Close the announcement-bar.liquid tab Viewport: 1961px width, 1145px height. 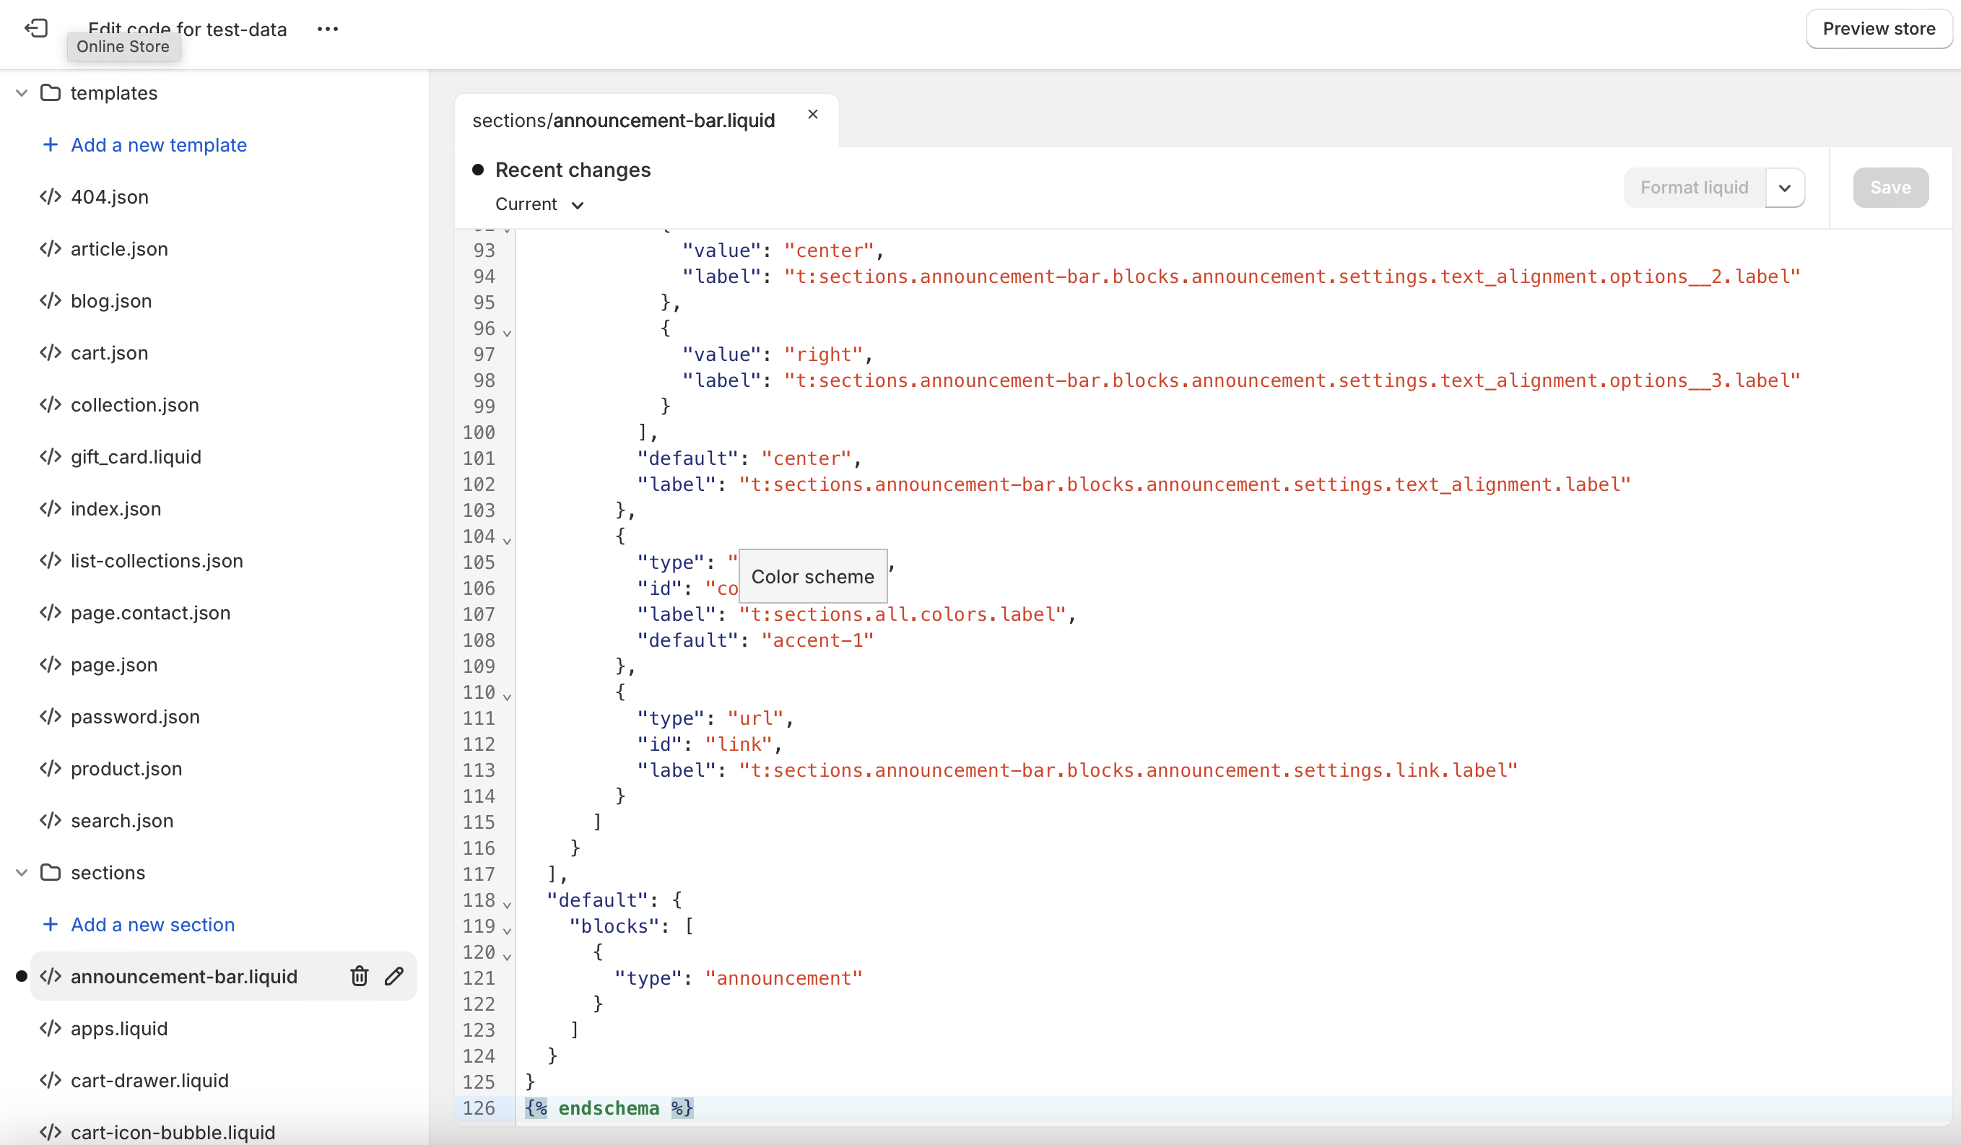tap(812, 114)
